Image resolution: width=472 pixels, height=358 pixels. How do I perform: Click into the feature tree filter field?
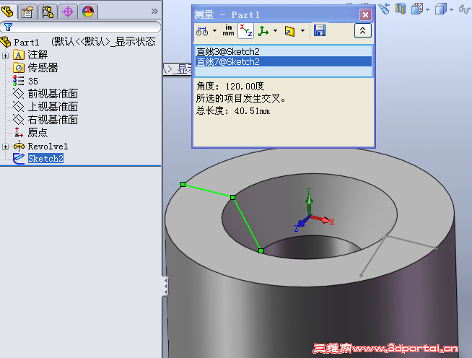(80, 27)
